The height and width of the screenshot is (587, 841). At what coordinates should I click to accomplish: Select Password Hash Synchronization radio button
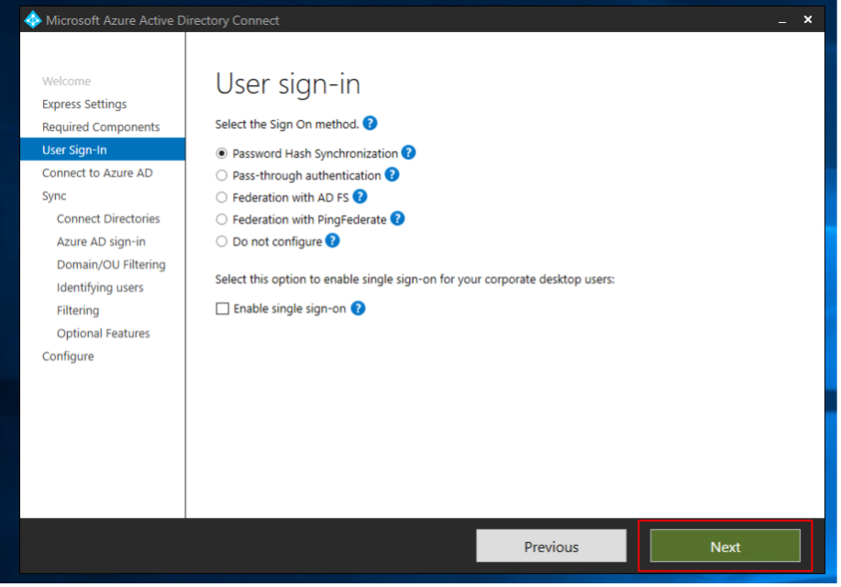[x=222, y=153]
